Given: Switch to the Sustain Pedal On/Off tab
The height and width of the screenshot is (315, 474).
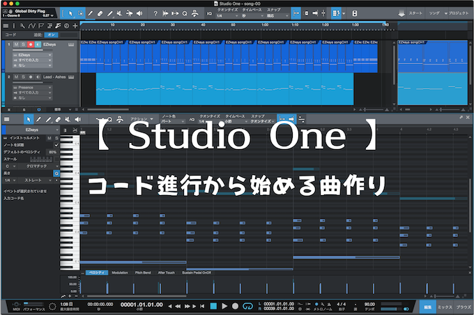Looking at the screenshot, I should tap(197, 272).
